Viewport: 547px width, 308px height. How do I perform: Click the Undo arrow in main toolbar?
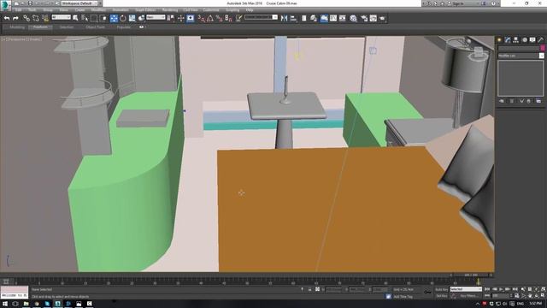(7, 18)
